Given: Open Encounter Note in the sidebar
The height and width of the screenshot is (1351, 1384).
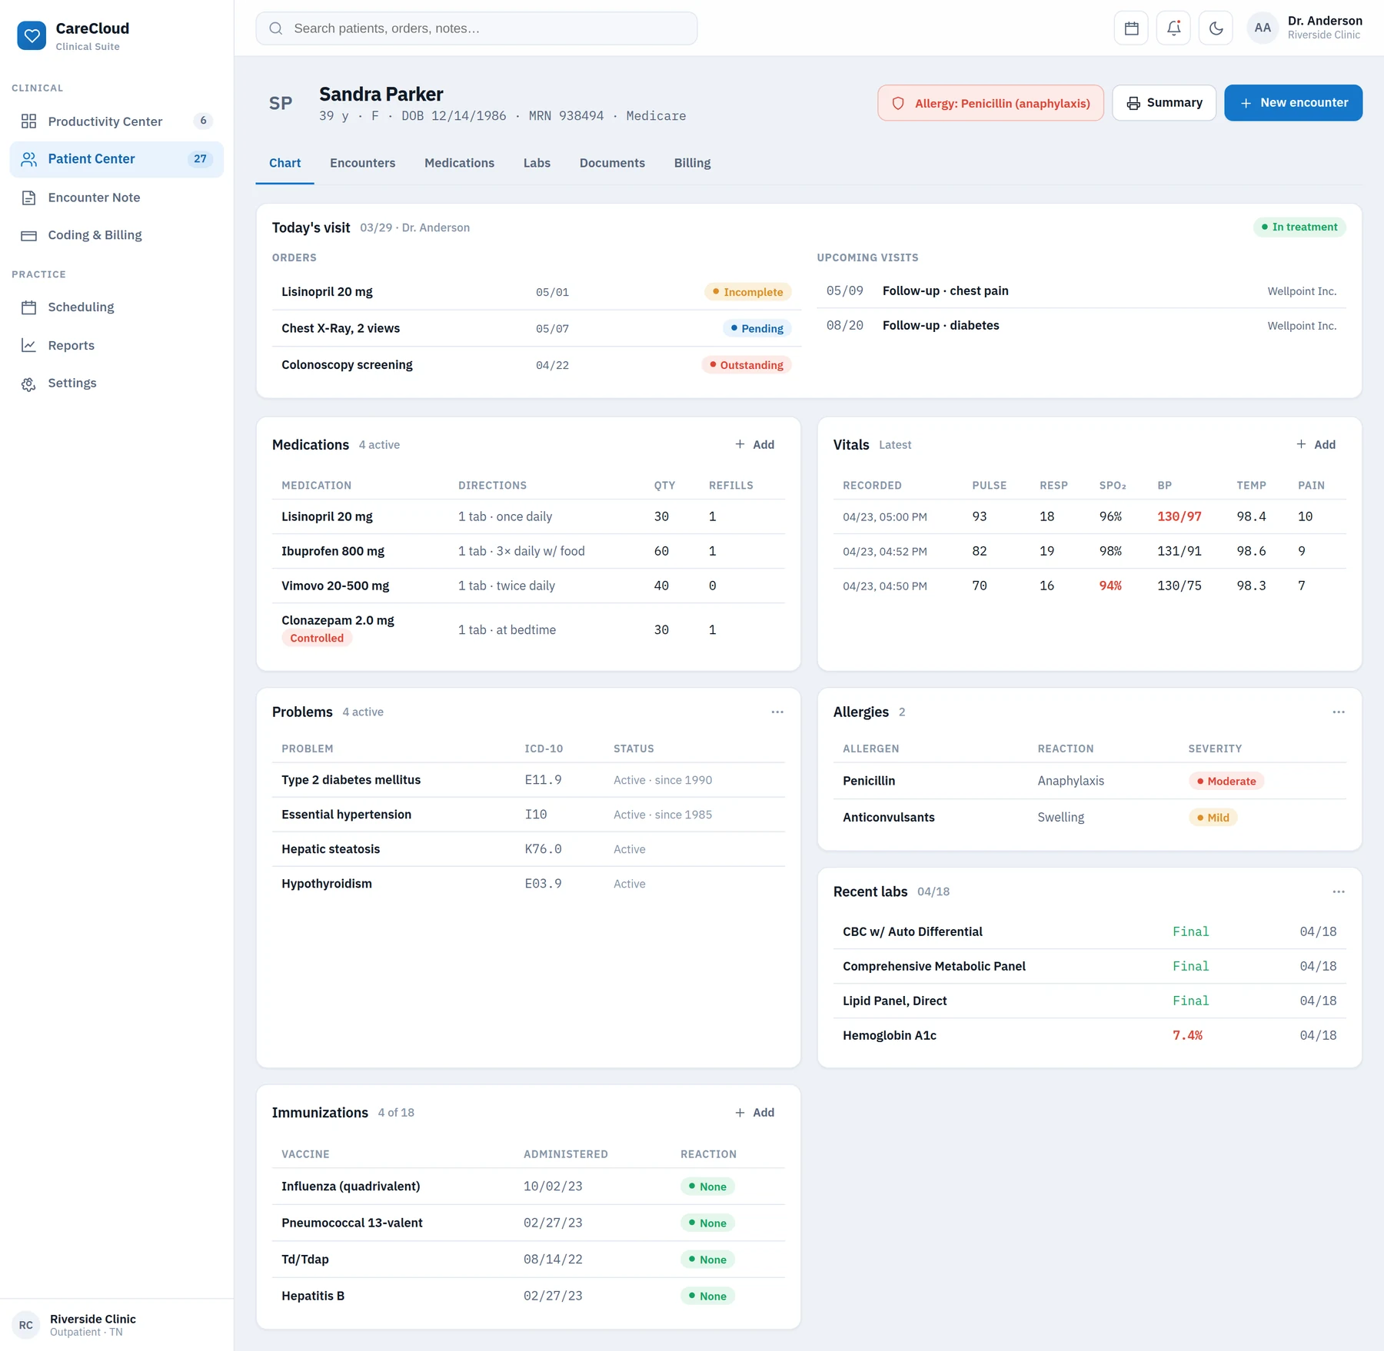Looking at the screenshot, I should pos(117,198).
